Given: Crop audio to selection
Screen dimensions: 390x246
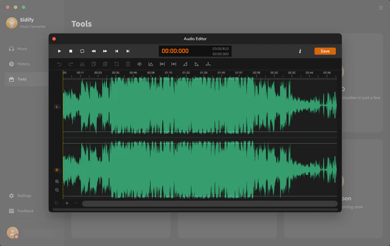Looking at the screenshot, I should (x=117, y=64).
